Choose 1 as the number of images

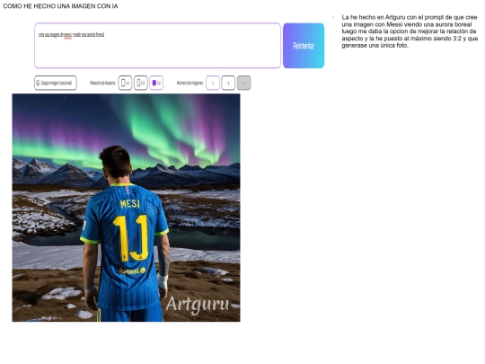213,83
